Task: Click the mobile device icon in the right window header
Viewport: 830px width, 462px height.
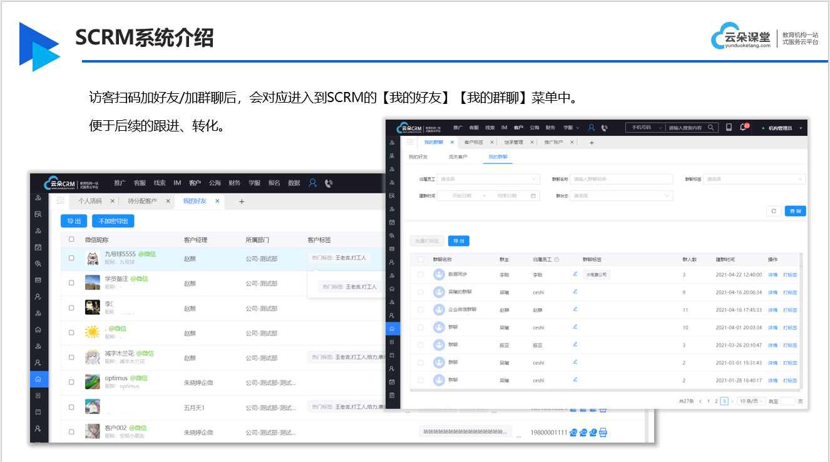Action: pos(729,127)
